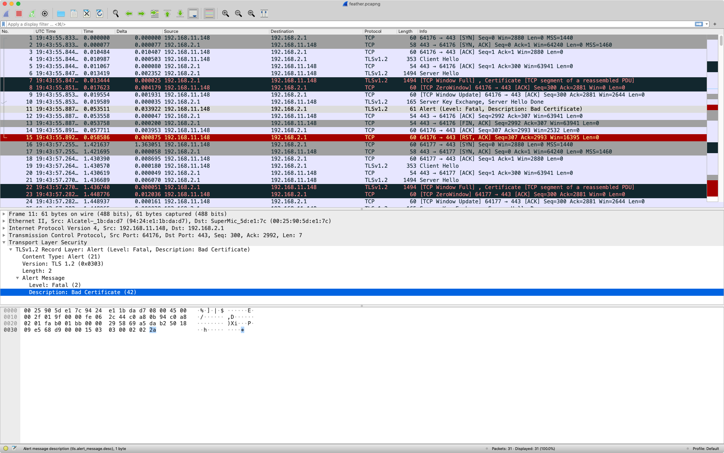Sort by the UTC Time column header
Image resolution: width=724 pixels, height=453 pixels.
(58, 31)
